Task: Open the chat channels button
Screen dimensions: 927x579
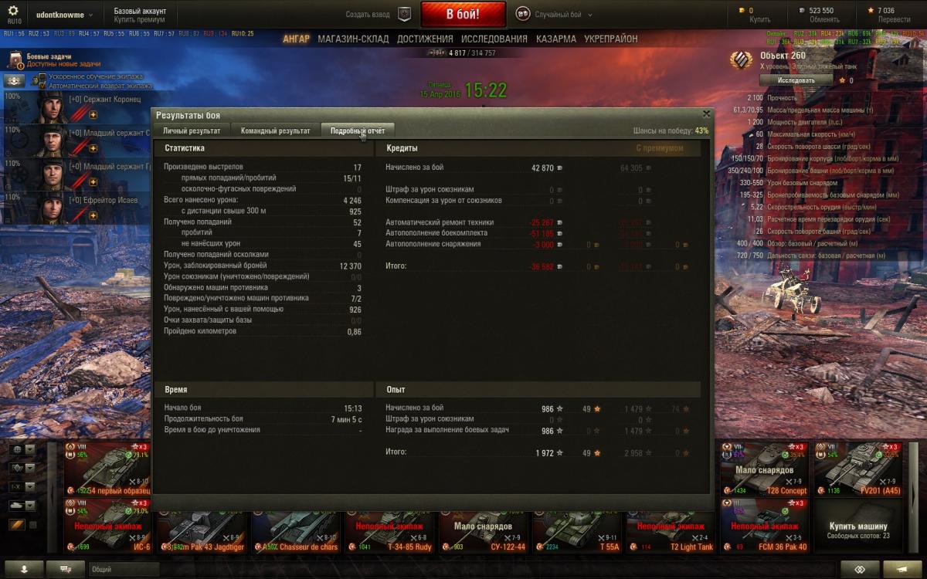Action: tap(65, 568)
